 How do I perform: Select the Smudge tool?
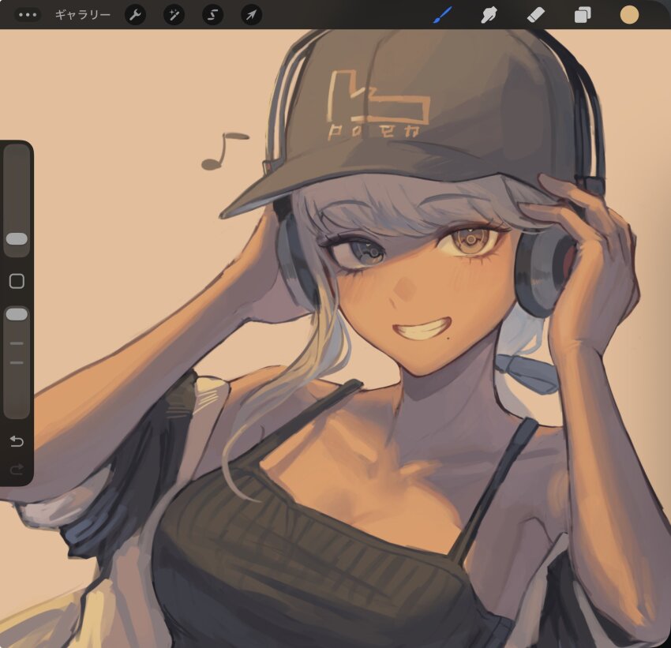tap(489, 13)
